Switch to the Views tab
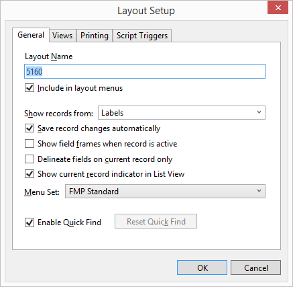The image size is (293, 287). tap(62, 36)
